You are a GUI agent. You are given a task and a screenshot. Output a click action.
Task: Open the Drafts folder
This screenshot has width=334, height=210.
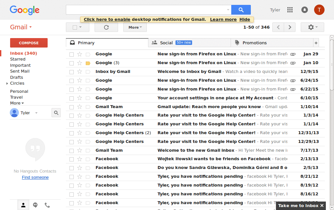(17, 77)
